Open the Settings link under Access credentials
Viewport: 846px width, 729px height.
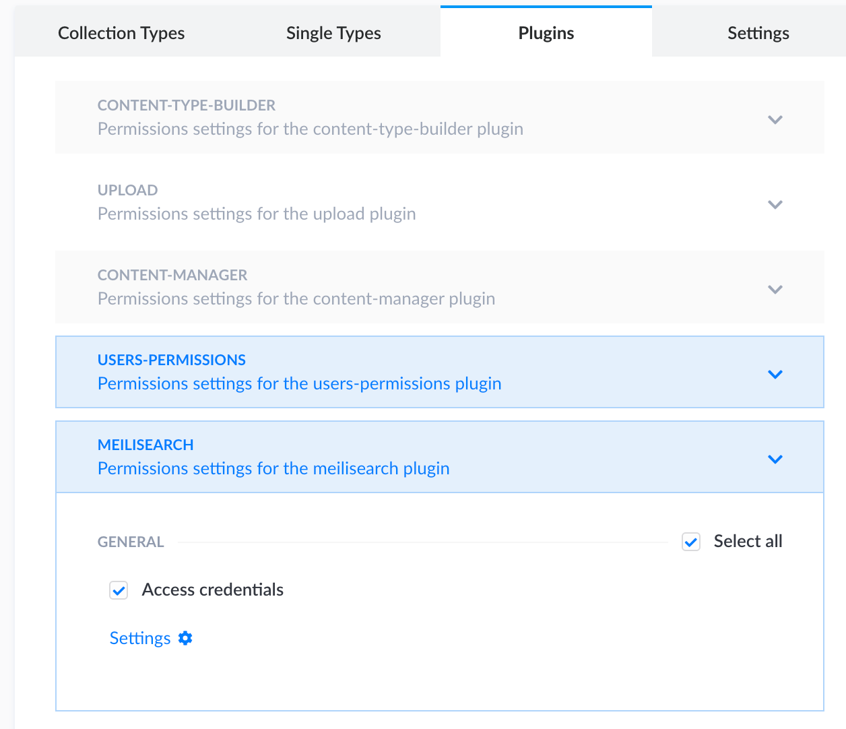point(140,637)
